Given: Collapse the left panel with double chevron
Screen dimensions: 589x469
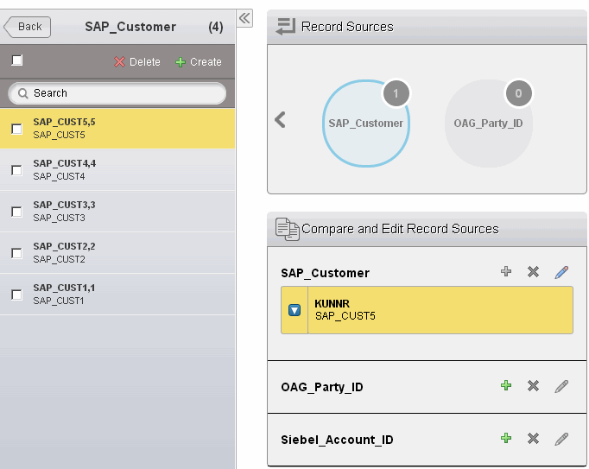Looking at the screenshot, I should (x=244, y=18).
